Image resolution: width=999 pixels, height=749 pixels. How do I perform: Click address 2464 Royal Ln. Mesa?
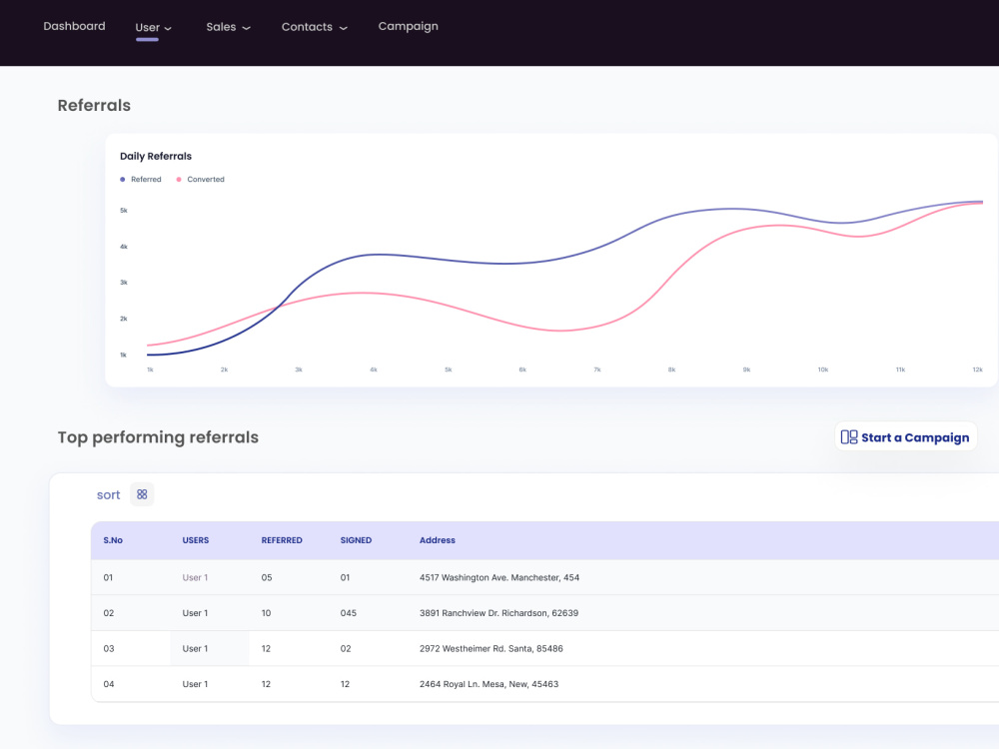[489, 684]
